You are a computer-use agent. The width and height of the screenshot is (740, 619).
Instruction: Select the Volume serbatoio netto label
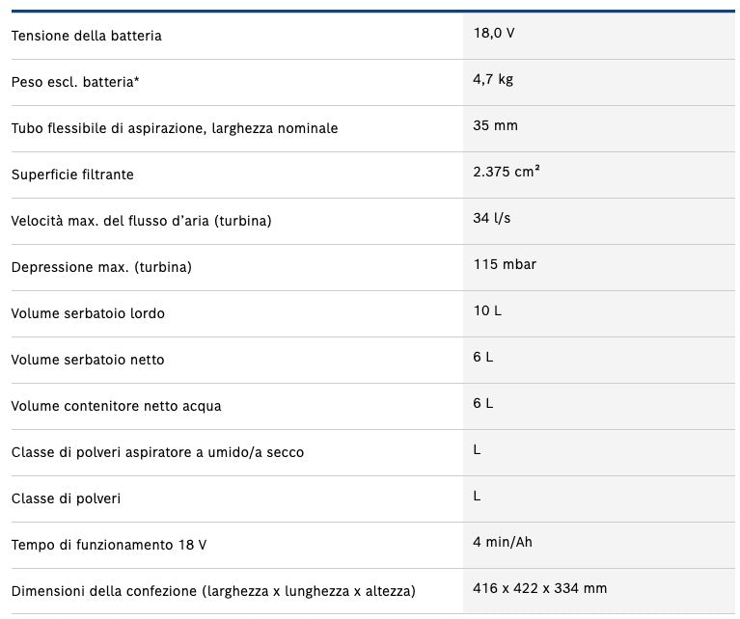[x=88, y=360]
